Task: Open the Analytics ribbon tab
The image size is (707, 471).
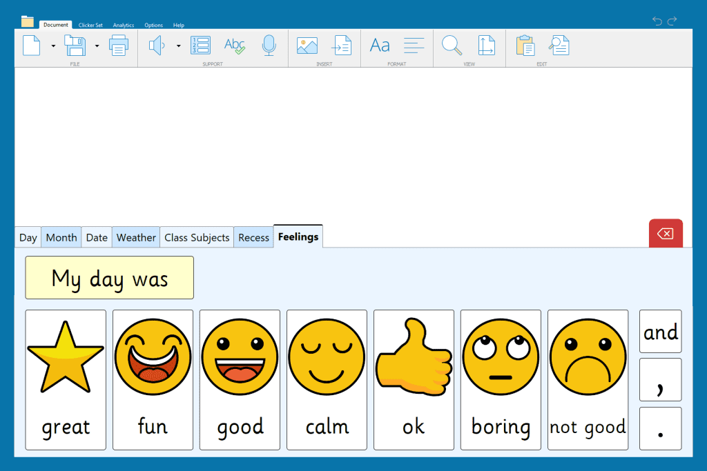Action: click(x=123, y=26)
